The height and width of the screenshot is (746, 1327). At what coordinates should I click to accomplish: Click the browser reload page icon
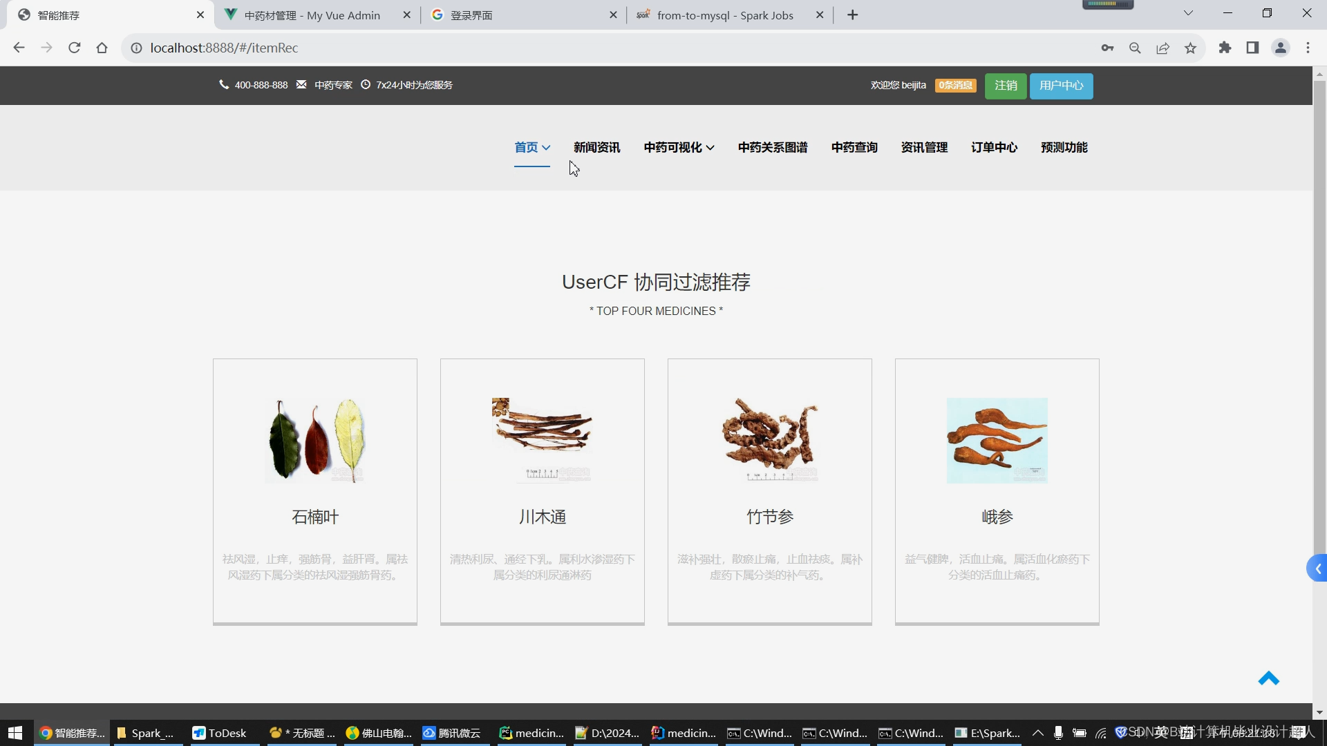[x=75, y=48]
